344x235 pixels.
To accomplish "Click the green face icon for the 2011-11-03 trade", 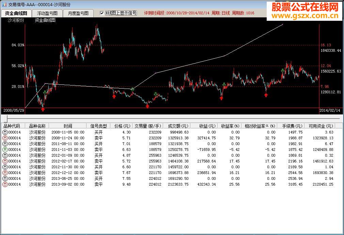I will click(x=5, y=150).
